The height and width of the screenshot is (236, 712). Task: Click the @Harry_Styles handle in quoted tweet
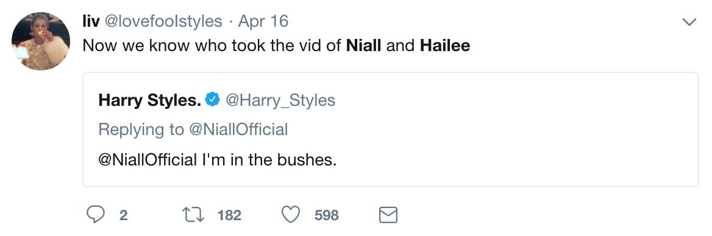(280, 100)
